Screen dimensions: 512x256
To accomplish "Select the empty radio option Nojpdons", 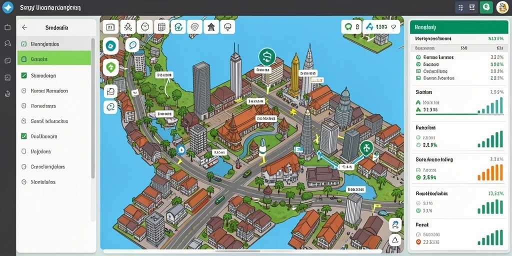I will pos(23,151).
